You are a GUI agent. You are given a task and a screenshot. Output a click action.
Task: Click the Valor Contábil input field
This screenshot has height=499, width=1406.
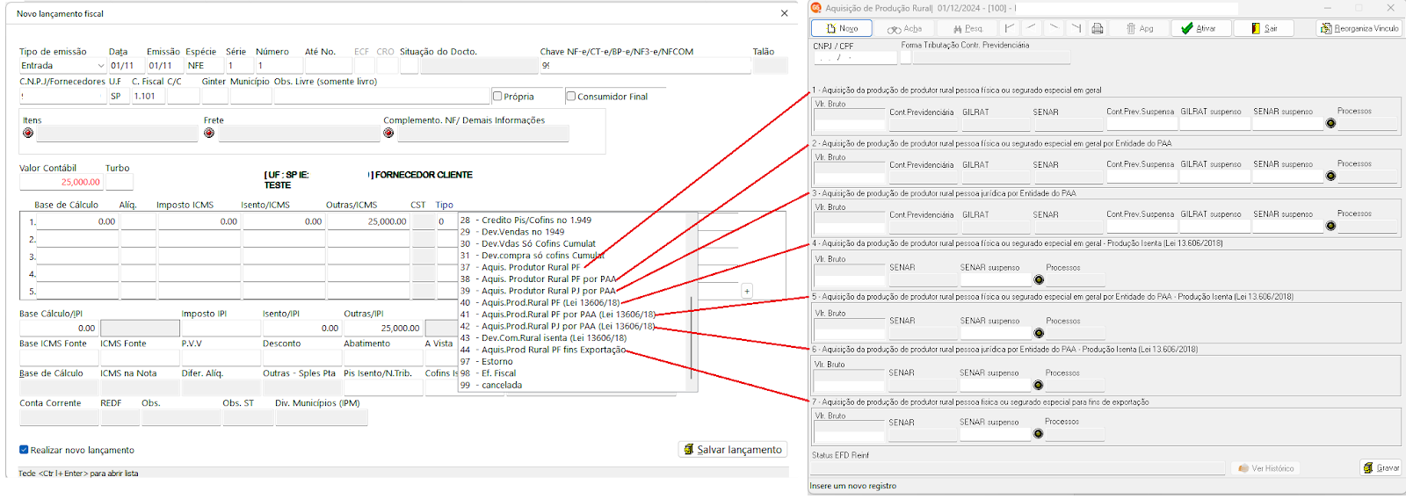61,182
